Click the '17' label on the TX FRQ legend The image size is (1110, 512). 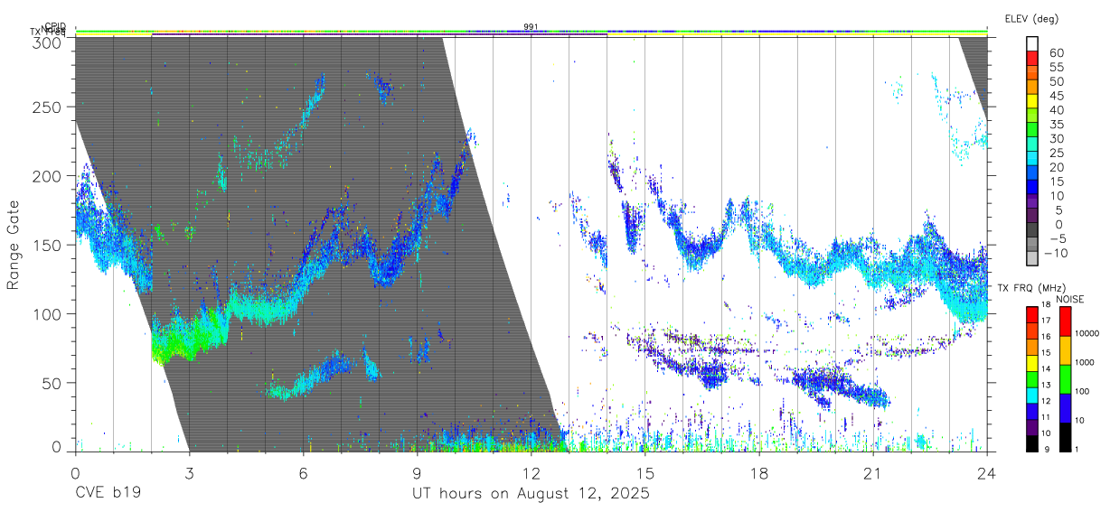pyautogui.click(x=1046, y=321)
